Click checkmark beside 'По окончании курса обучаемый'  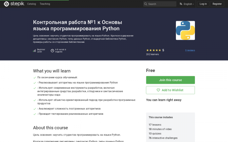(35, 78)
